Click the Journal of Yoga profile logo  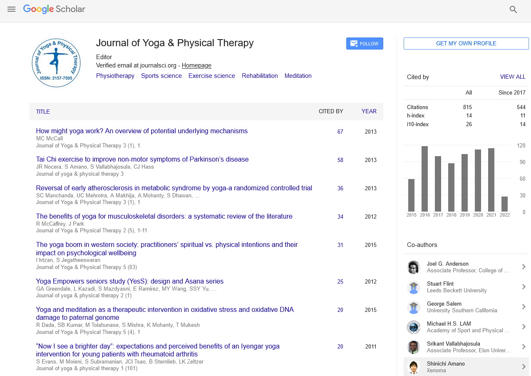pos(56,63)
